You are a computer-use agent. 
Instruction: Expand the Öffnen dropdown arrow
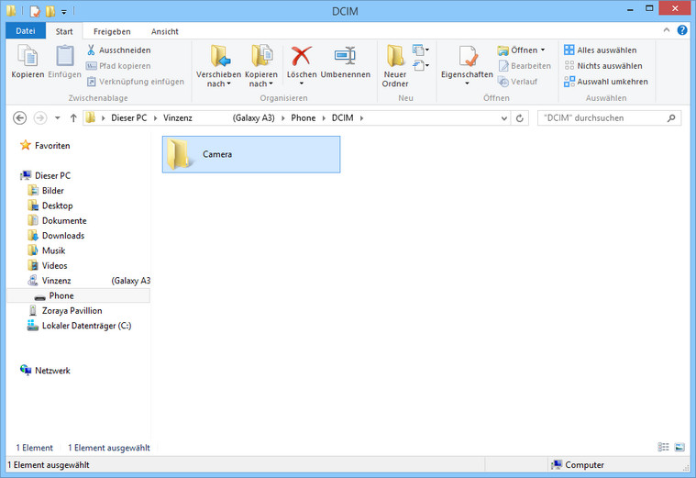[543, 50]
